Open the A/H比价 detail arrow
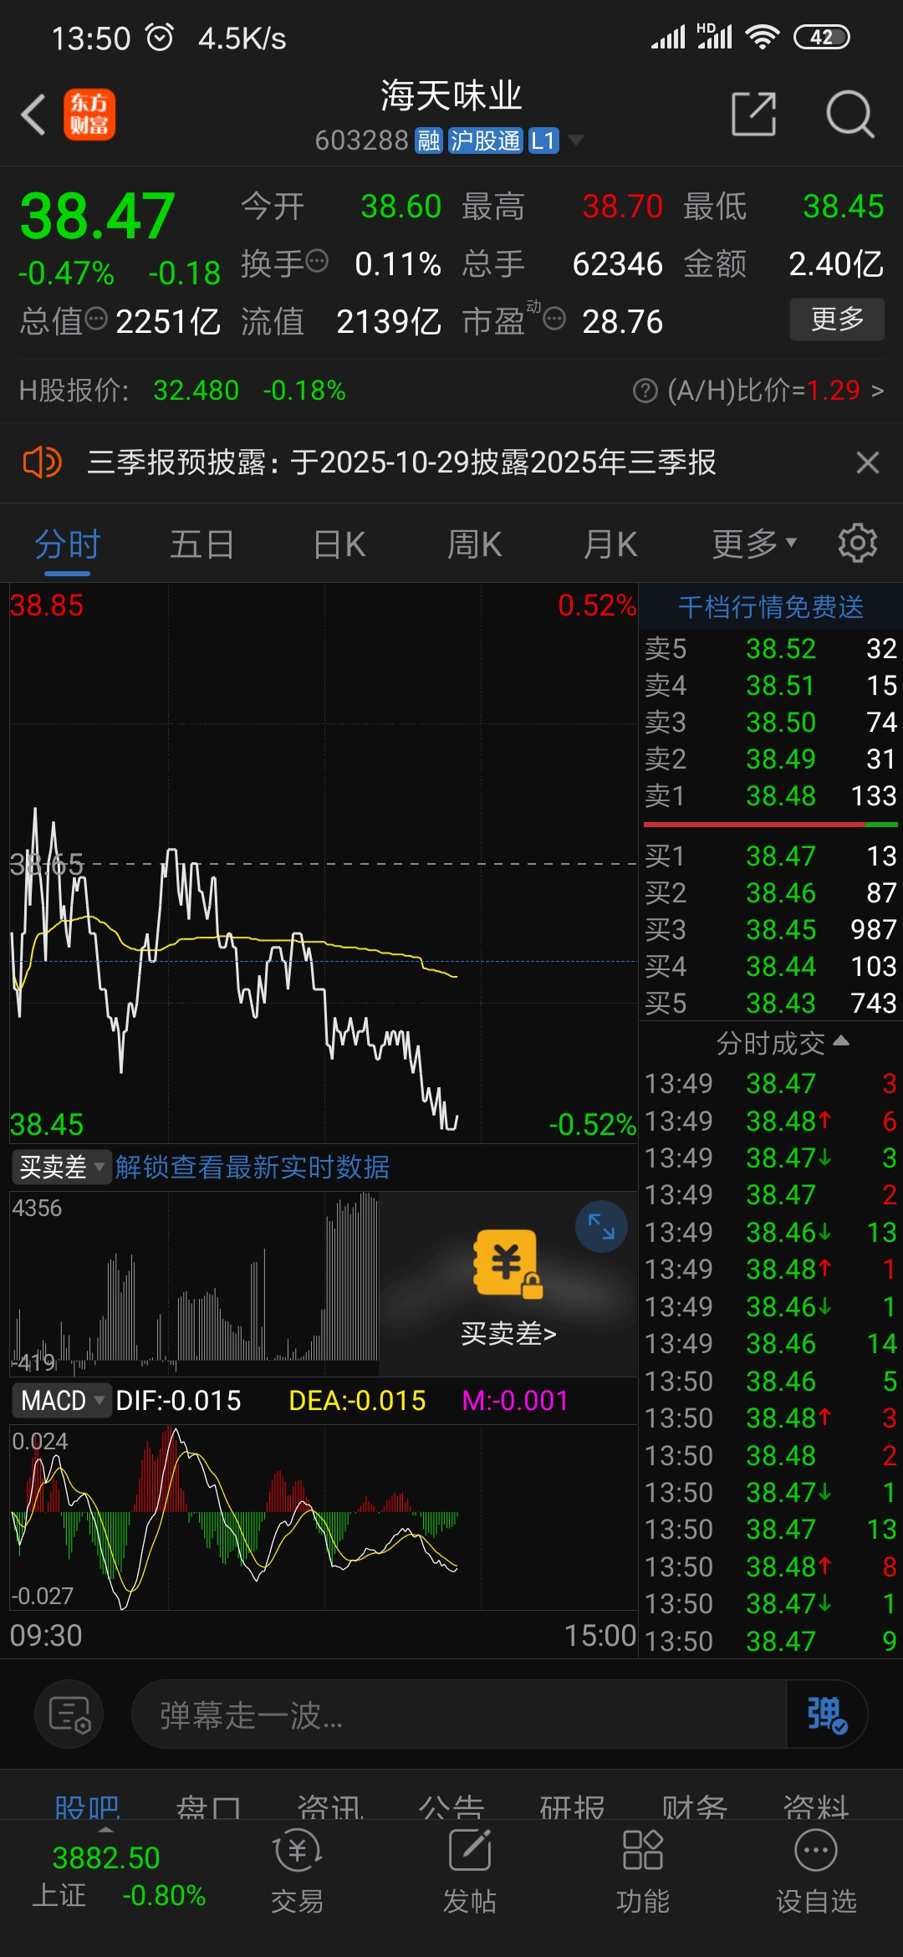Image resolution: width=903 pixels, height=1957 pixels. (877, 391)
